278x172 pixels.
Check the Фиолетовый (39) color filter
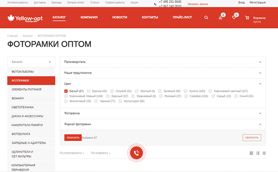(x=66, y=101)
